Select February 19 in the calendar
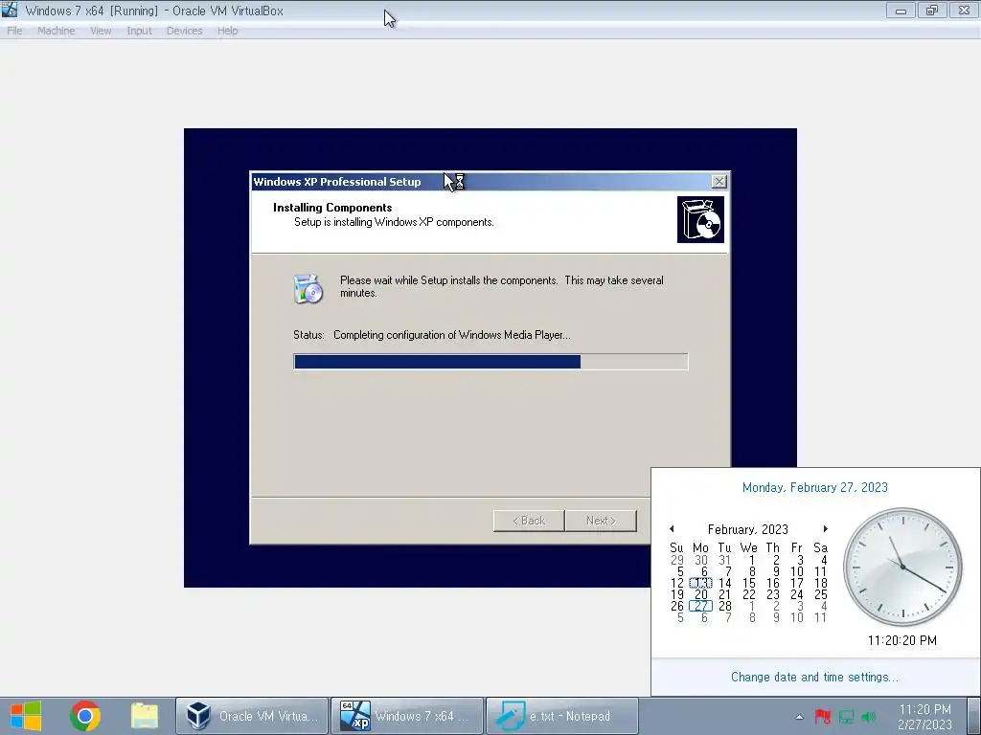 pyautogui.click(x=677, y=593)
